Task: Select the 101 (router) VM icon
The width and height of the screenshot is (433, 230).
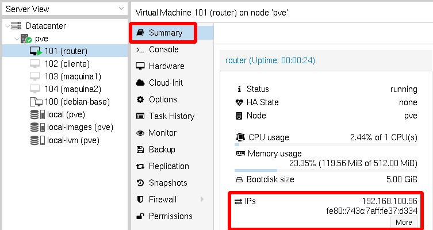Action: pyautogui.click(x=36, y=51)
